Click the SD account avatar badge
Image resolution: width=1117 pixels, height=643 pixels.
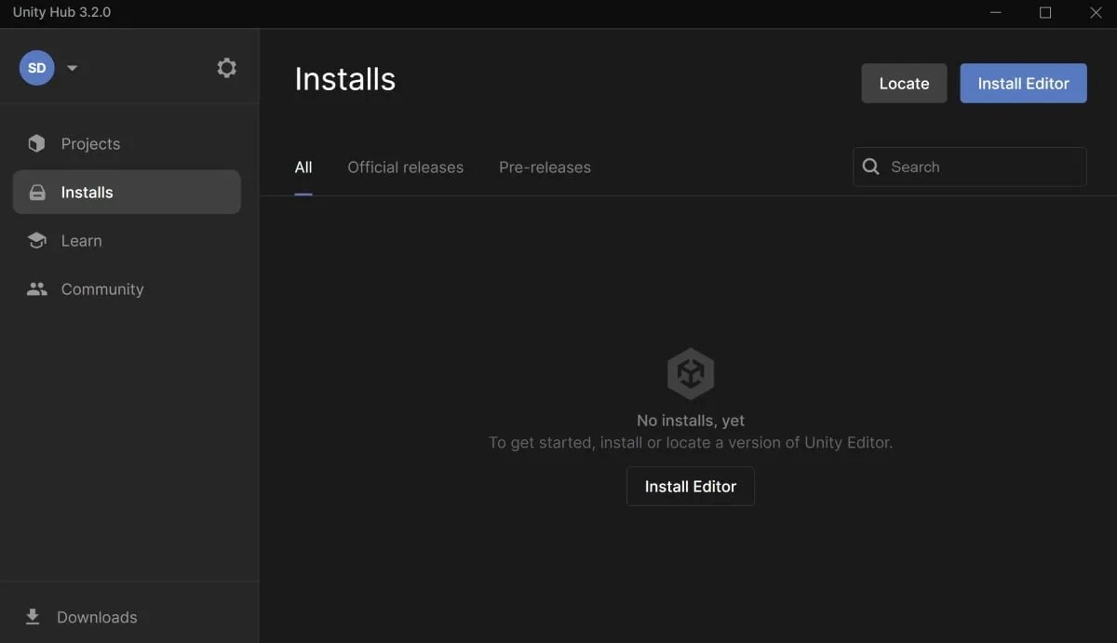36,67
